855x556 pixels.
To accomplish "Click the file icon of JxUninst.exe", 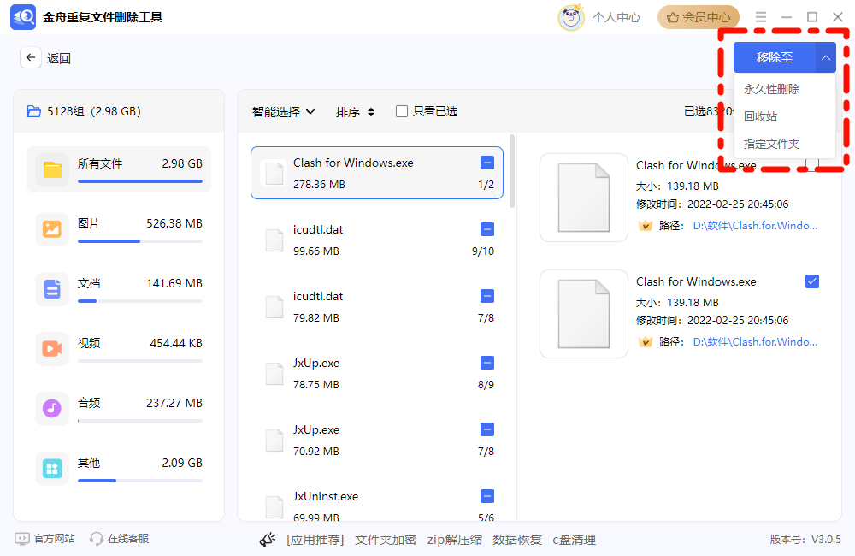I will pyautogui.click(x=274, y=507).
